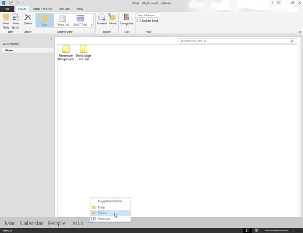
Task: Open the FILE tab
Action: [x=7, y=9]
